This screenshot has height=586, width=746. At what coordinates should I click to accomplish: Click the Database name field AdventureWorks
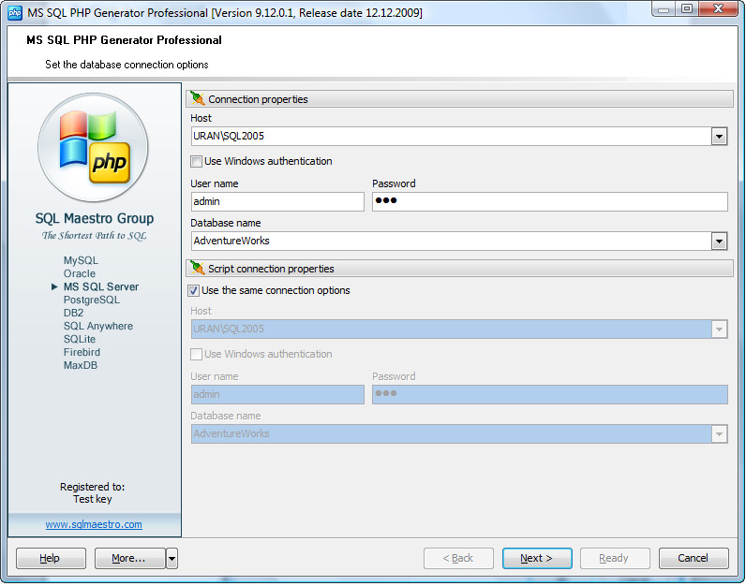point(452,241)
